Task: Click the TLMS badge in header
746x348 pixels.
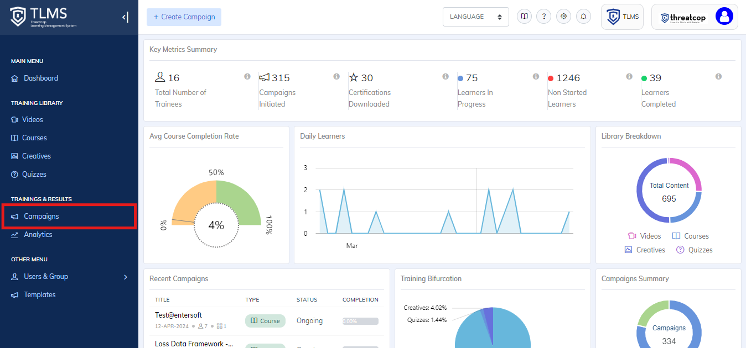Action: (623, 17)
